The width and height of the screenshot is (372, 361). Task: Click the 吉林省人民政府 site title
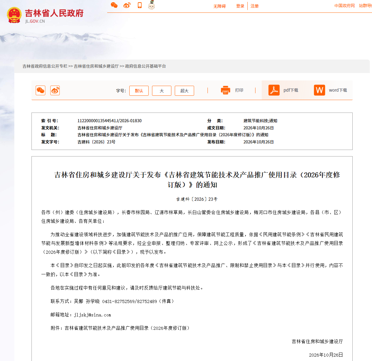(x=54, y=13)
